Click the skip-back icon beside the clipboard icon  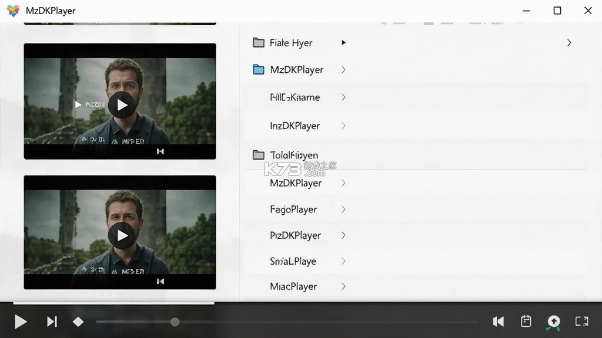pos(499,322)
